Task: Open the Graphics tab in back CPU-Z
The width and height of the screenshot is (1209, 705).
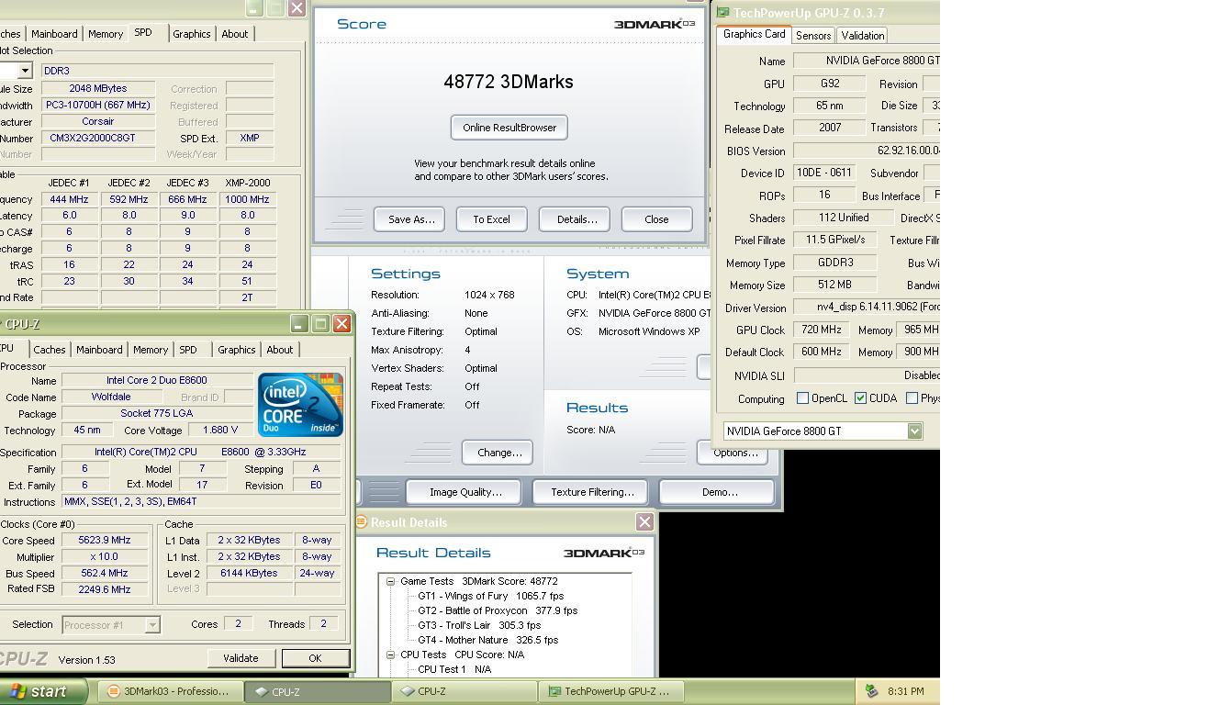Action: (191, 34)
